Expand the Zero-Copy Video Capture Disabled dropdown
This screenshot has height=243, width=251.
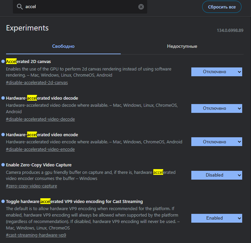(x=217, y=175)
